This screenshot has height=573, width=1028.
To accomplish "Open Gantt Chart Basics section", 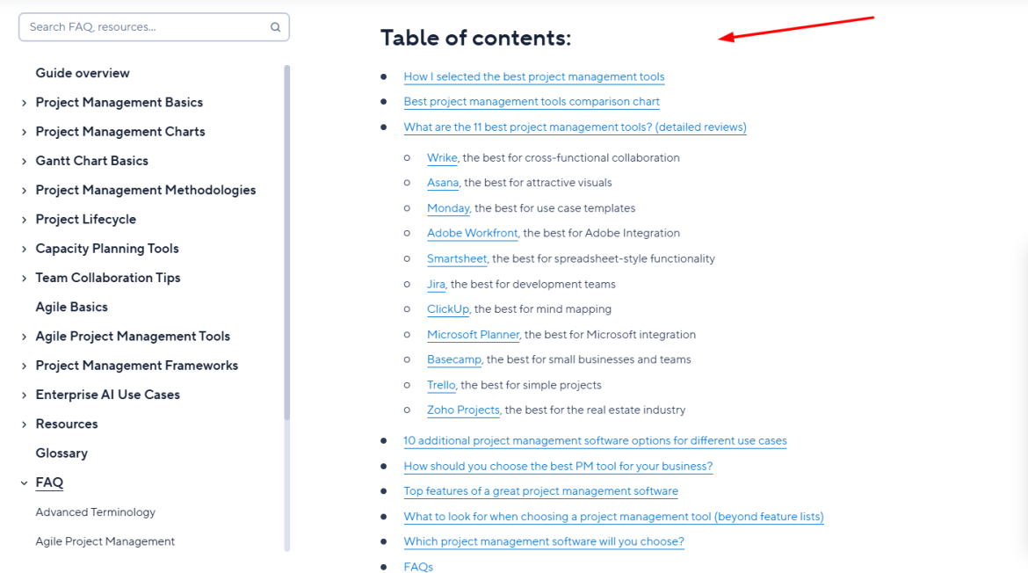I will [x=91, y=161].
